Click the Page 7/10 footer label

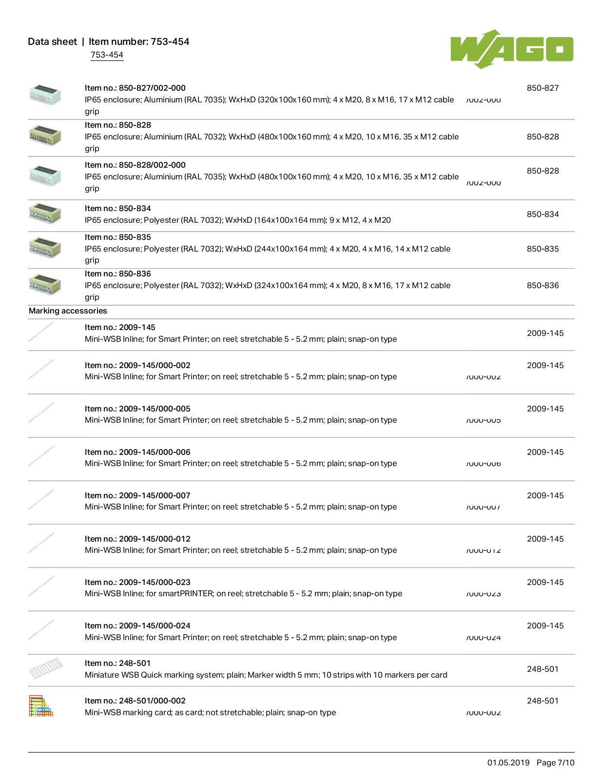click(555, 762)
